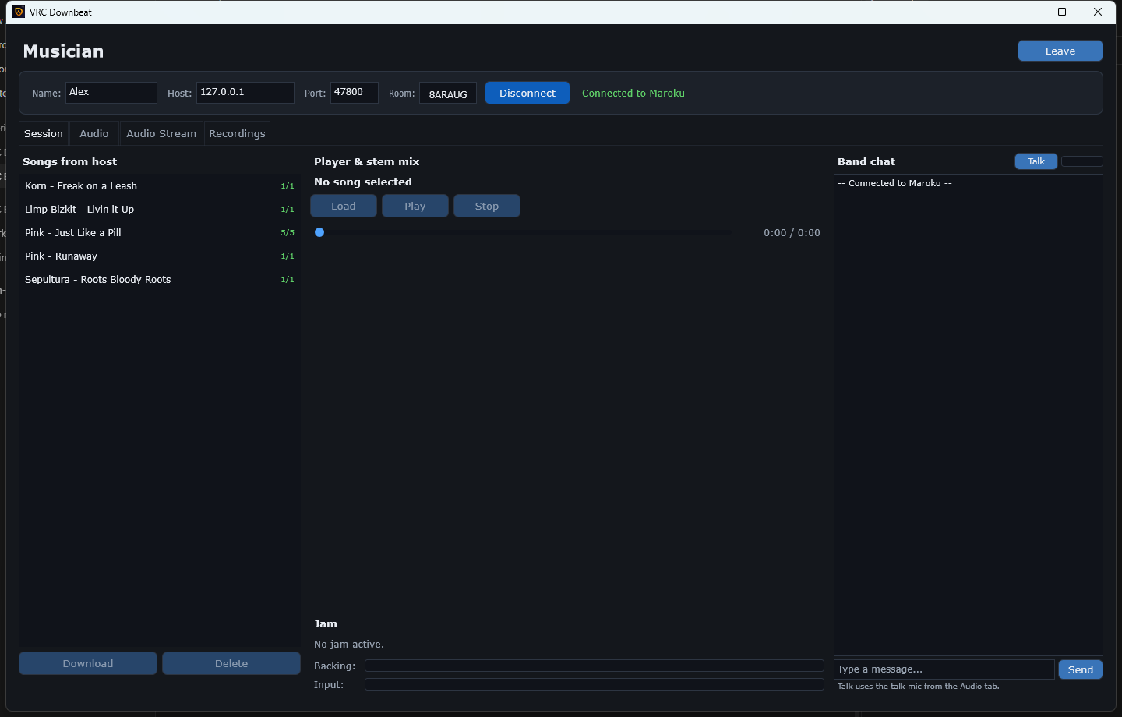Minimize the VRC Downbeat window
This screenshot has width=1122, height=717.
tap(1027, 12)
